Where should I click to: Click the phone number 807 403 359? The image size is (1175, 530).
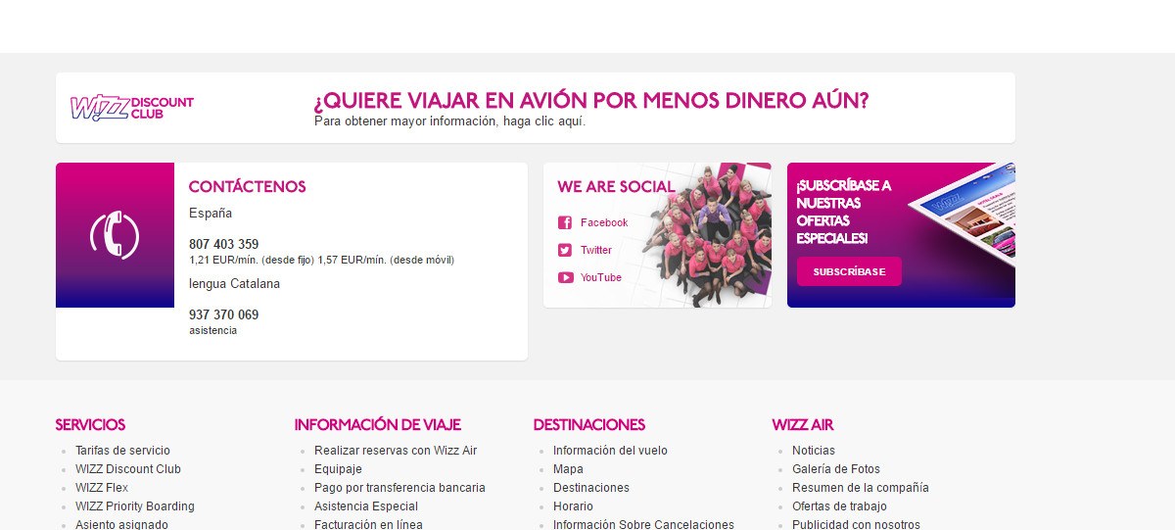[x=224, y=244]
